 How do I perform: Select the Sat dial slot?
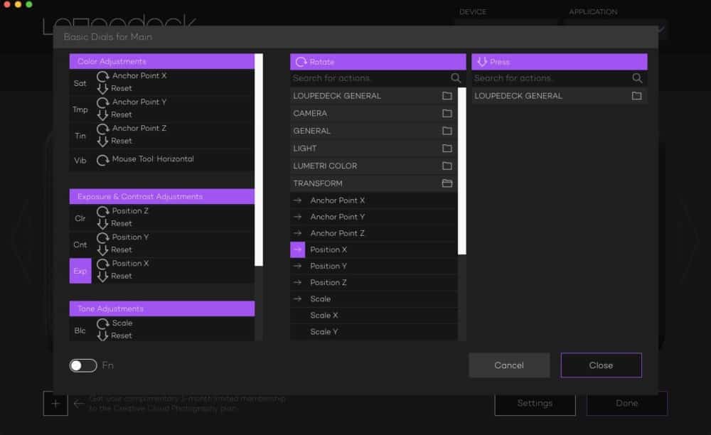(80, 83)
